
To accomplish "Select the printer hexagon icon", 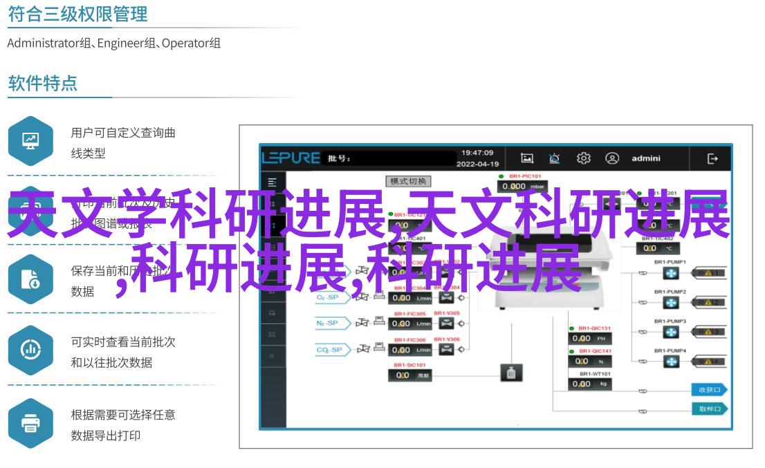I will click(30, 422).
